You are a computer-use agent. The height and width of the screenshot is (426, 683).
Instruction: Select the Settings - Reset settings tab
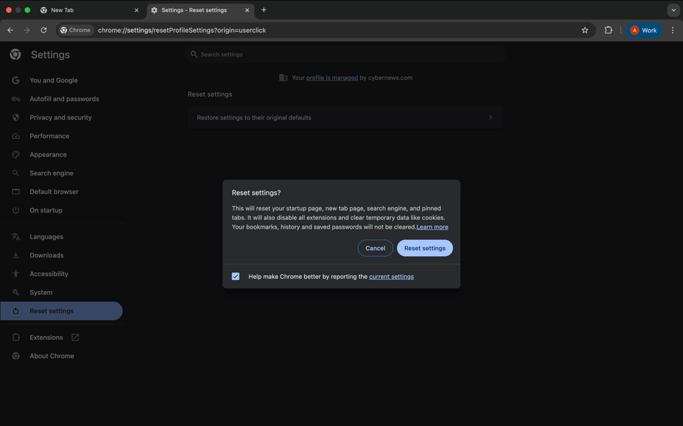[200, 10]
